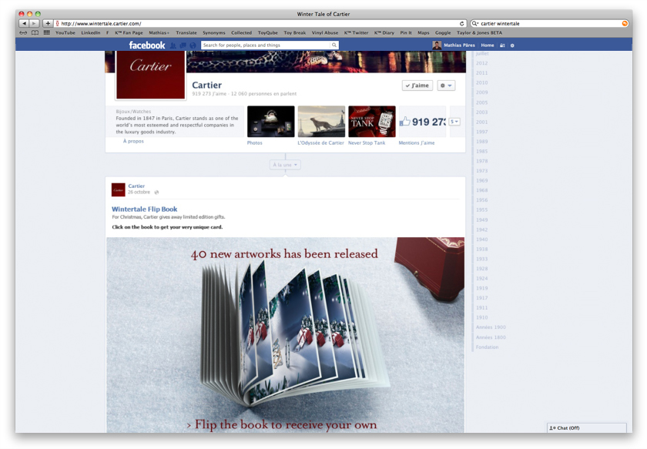Open the Synonyms bookmark
This screenshot has width=647, height=449.
[214, 32]
